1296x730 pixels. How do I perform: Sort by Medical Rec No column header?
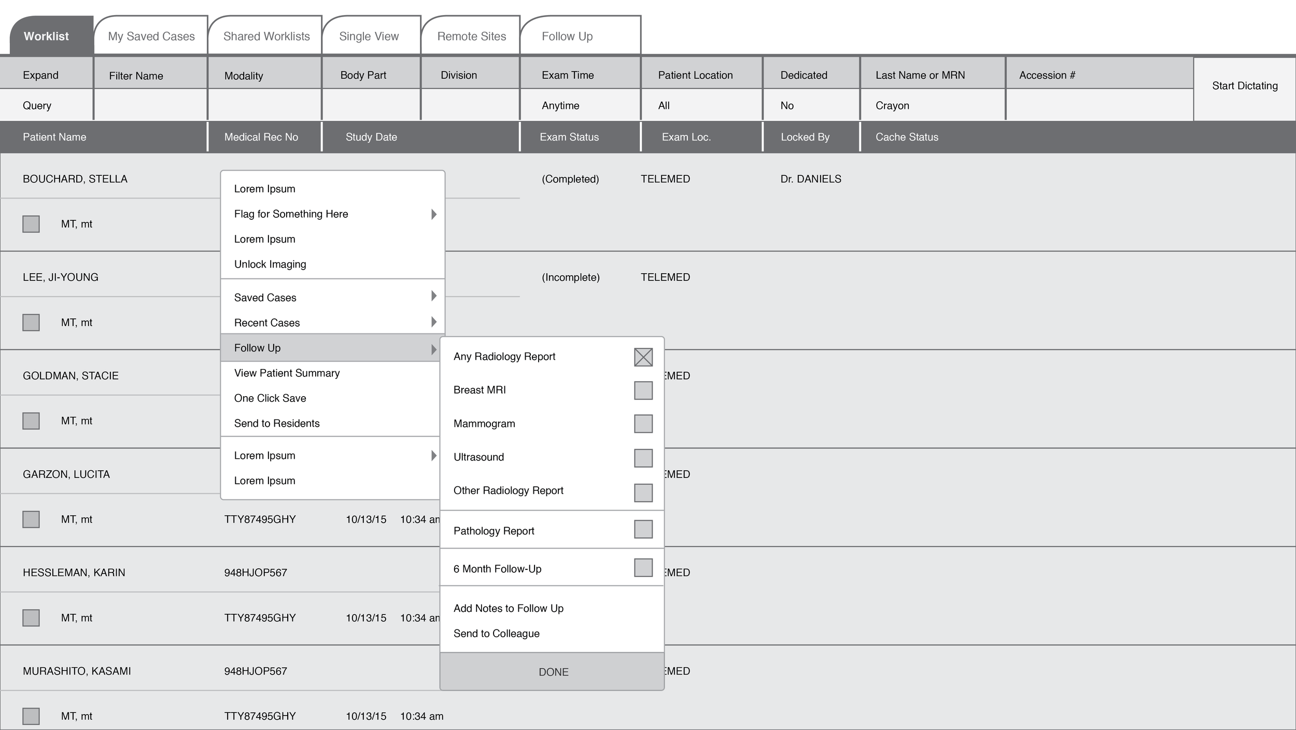pos(264,137)
